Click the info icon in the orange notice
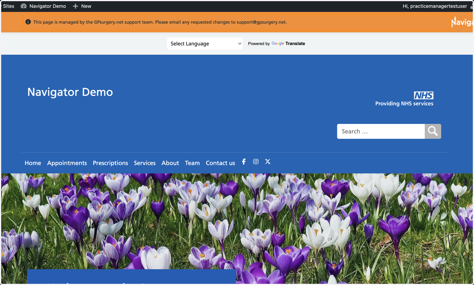Viewport: 474px width, 285px height. tap(28, 22)
